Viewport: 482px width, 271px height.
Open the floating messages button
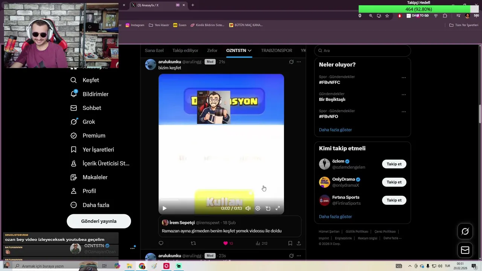pyautogui.click(x=465, y=250)
